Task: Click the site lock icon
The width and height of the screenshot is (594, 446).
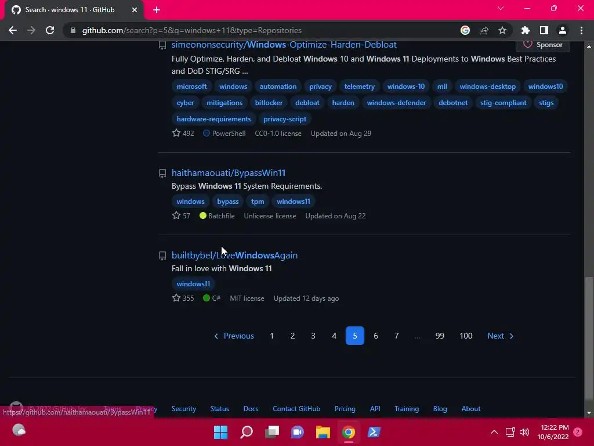Action: pos(73,30)
